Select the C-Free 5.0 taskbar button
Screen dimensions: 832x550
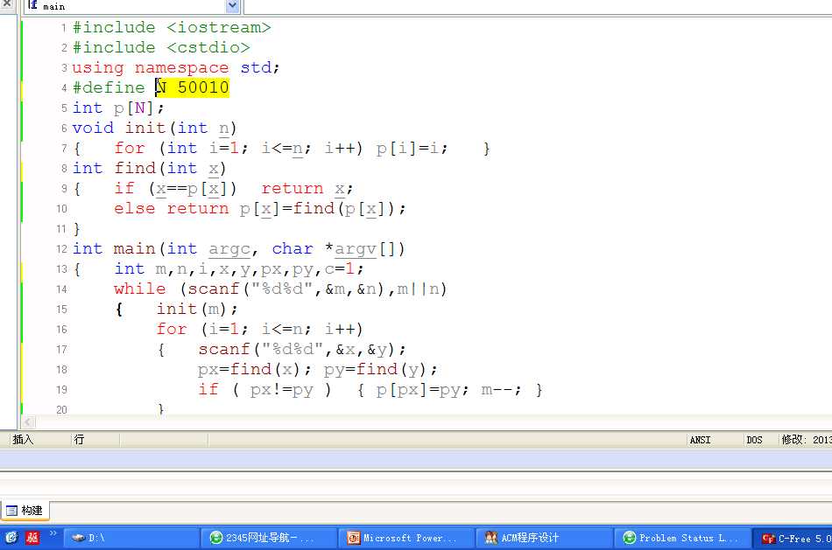pyautogui.click(x=793, y=538)
